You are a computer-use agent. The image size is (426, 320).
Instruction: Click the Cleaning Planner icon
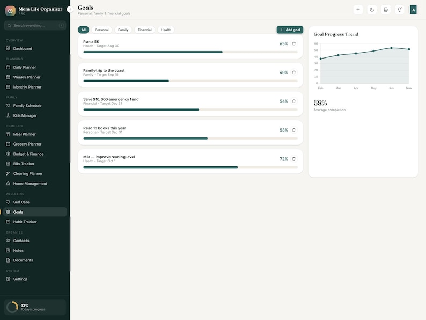8,173
